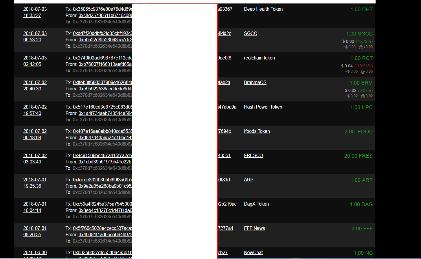Follow the From address starting 0xe9b92253

[x=105, y=89]
